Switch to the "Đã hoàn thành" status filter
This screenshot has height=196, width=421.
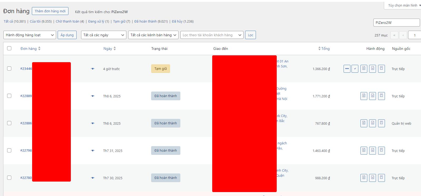145,22
